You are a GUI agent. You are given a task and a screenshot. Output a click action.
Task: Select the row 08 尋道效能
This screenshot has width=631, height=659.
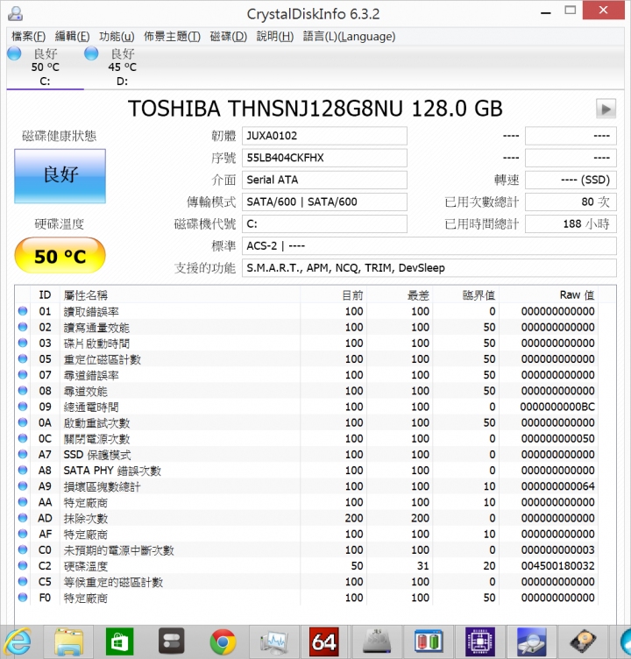coord(307,391)
